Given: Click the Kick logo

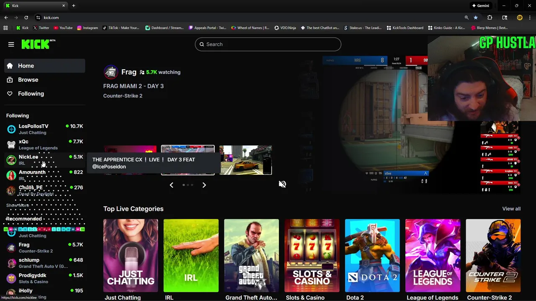Looking at the screenshot, I should coord(38,44).
